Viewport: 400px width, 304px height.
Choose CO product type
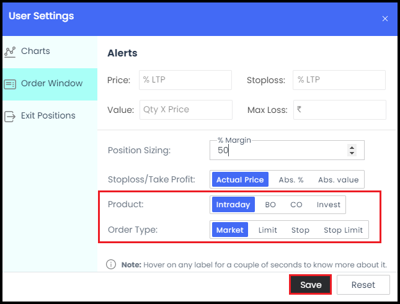point(296,205)
